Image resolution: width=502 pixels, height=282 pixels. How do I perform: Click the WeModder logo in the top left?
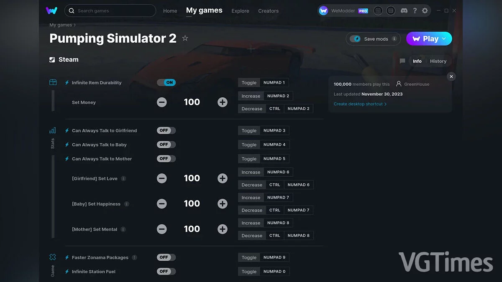pos(51,11)
